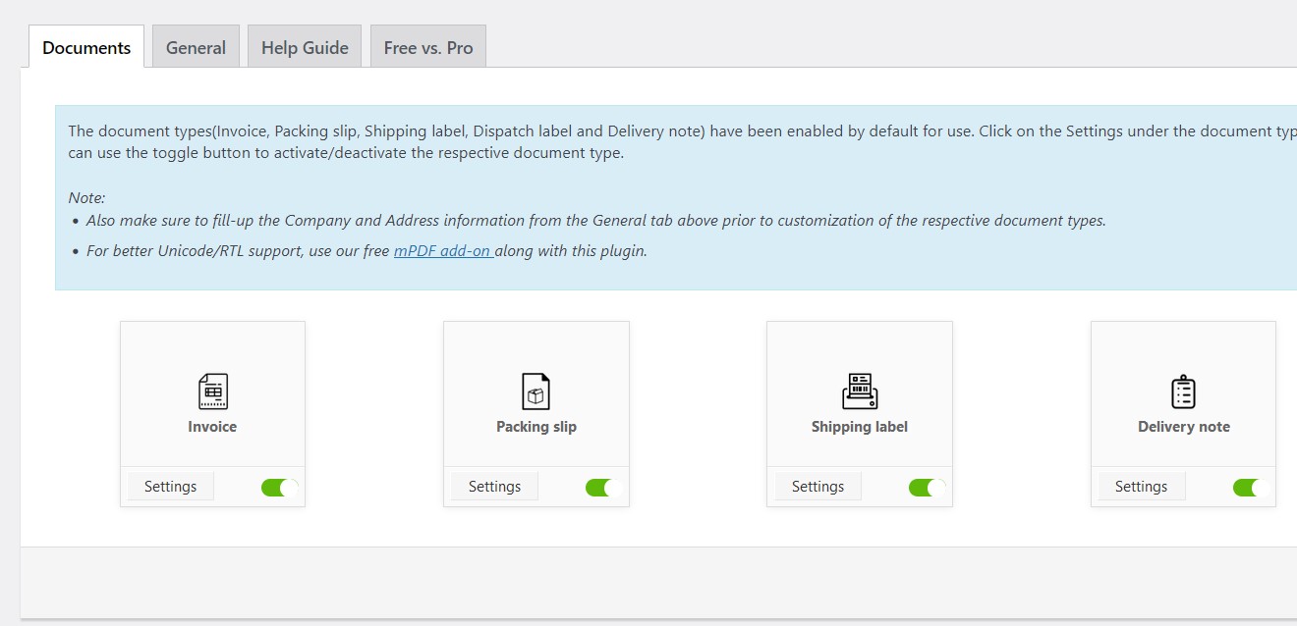
Task: Click the Invoice card label text
Action: 212,427
